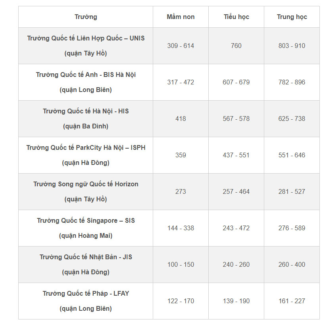Click the "Tiểu học" column header
The height and width of the screenshot is (327, 323).
[236, 17]
